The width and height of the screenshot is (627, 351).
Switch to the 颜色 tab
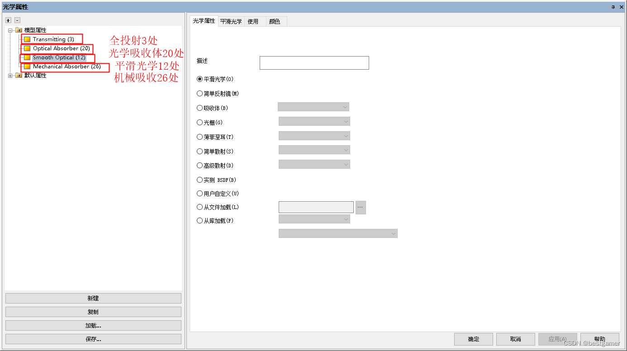tap(276, 21)
